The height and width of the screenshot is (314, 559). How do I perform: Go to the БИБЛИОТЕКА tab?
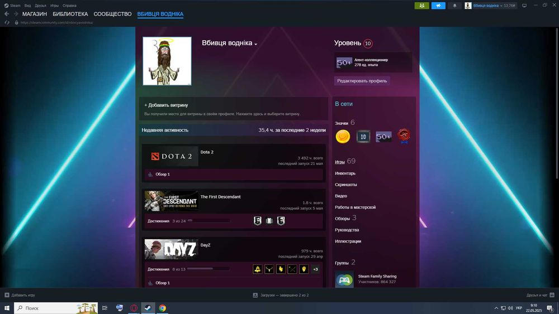pyautogui.click(x=70, y=14)
